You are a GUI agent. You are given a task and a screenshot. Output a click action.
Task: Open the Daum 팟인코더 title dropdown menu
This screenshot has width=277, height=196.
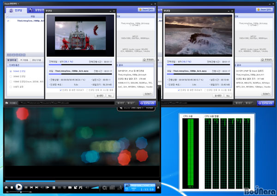click(x=12, y=4)
